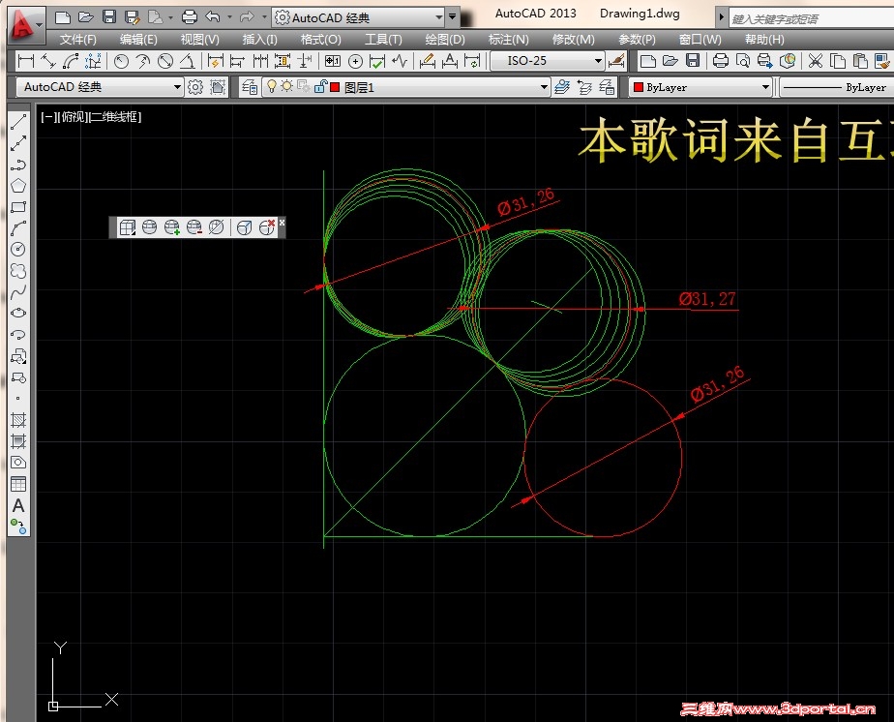Select the Arc tool

[18, 228]
